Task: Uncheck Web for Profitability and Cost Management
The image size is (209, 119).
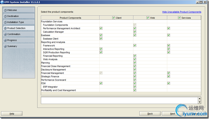Action: (x=135, y=90)
